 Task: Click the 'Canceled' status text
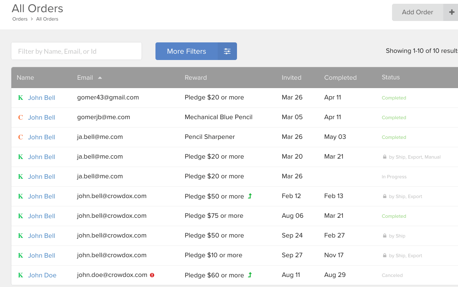point(392,275)
